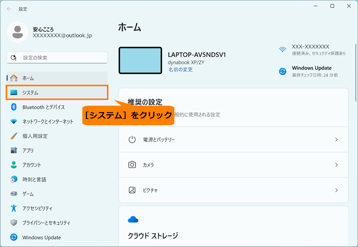Click the back arrow in Settings header
The width and height of the screenshot is (358, 247).
tap(9, 9)
